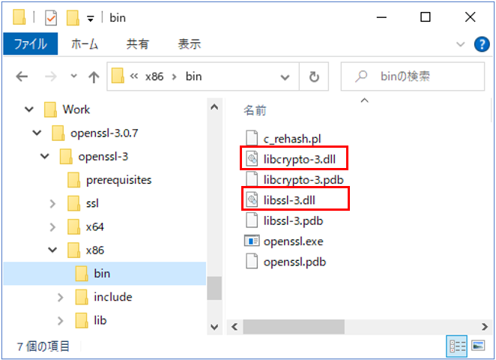Open the 共有 ribbon tab
Viewport: 496px width, 360px height.
point(137,44)
